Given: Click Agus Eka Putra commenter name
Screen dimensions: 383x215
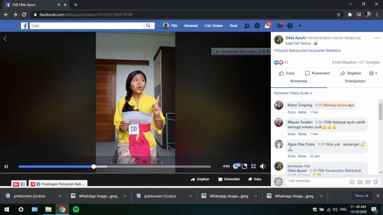Looking at the screenshot, I should pos(301,144).
